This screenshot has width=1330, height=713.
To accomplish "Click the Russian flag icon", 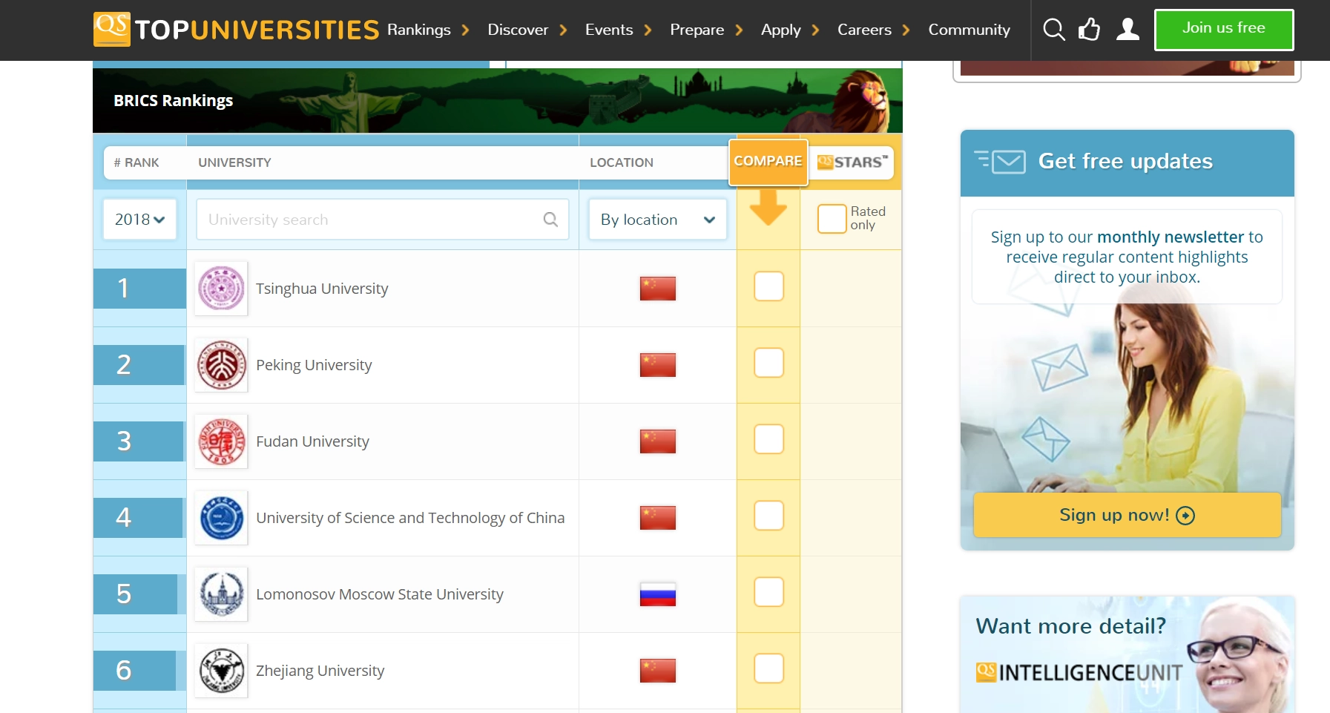I will point(657,594).
